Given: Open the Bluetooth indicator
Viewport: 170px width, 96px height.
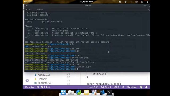Looking at the screenshot, I should pyautogui.click(x=131, y=2).
